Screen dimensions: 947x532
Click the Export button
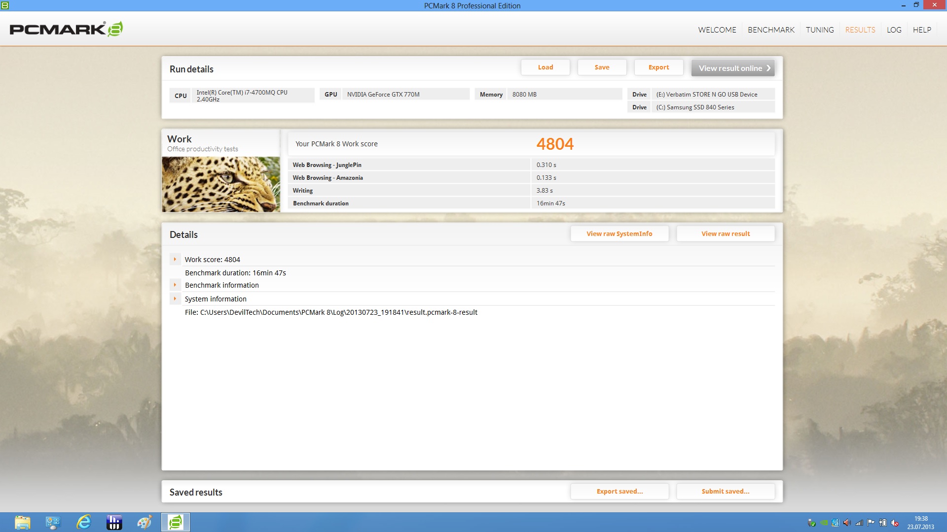point(658,67)
